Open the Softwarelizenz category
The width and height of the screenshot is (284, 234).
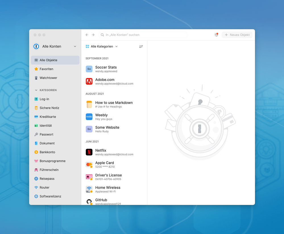50,196
